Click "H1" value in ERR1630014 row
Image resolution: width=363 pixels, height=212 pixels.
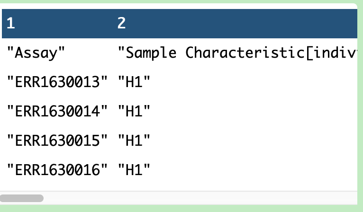pyautogui.click(x=134, y=111)
